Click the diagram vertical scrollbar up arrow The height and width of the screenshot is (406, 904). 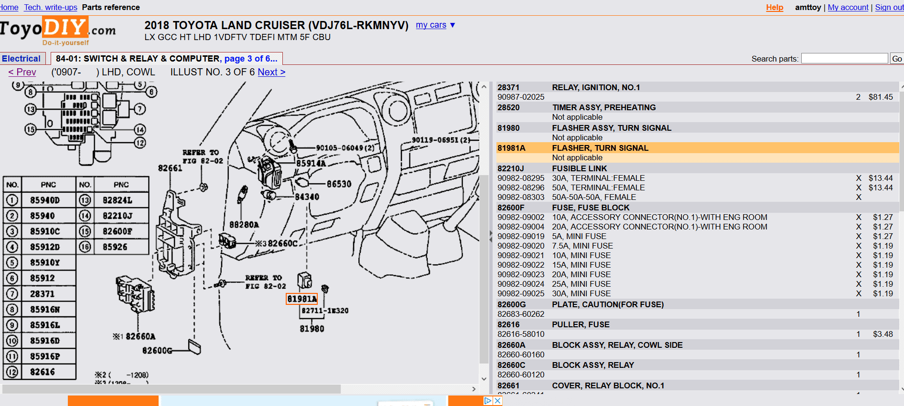point(484,87)
